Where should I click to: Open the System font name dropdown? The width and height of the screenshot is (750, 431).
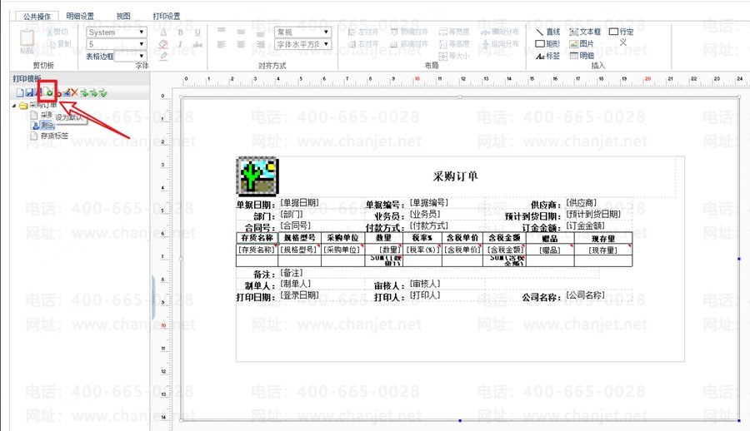click(142, 32)
